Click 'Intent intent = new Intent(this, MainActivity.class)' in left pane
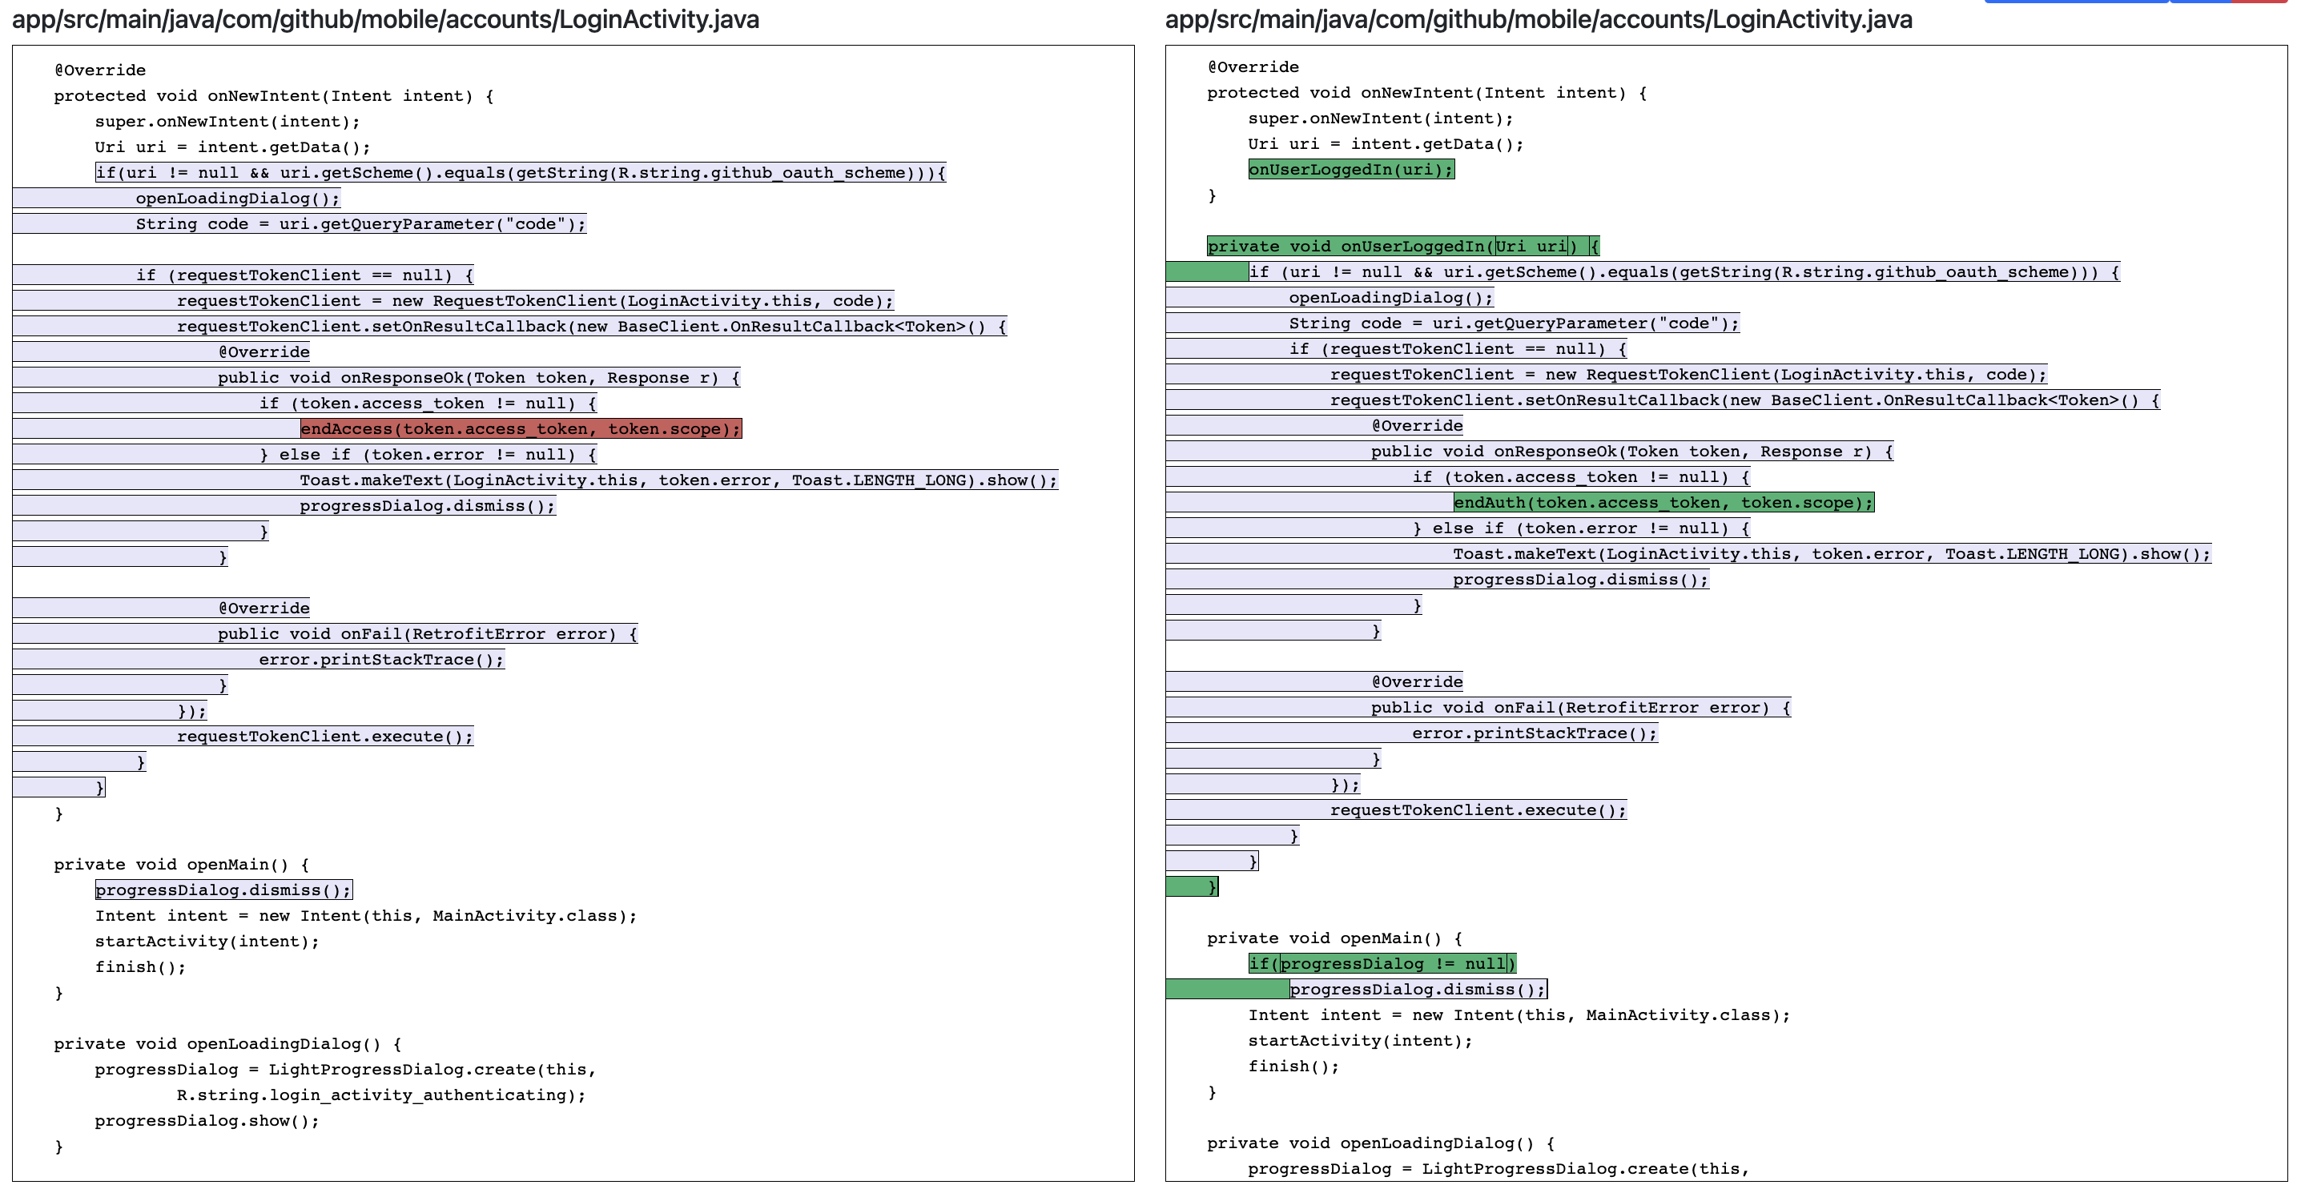 [x=367, y=916]
